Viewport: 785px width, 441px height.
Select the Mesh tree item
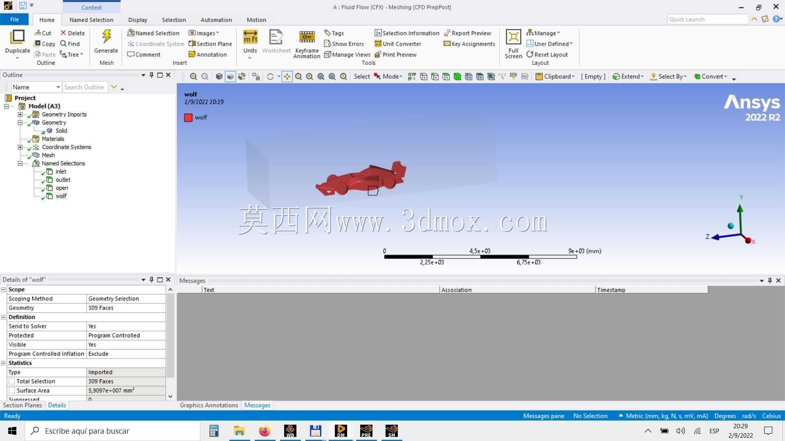48,155
